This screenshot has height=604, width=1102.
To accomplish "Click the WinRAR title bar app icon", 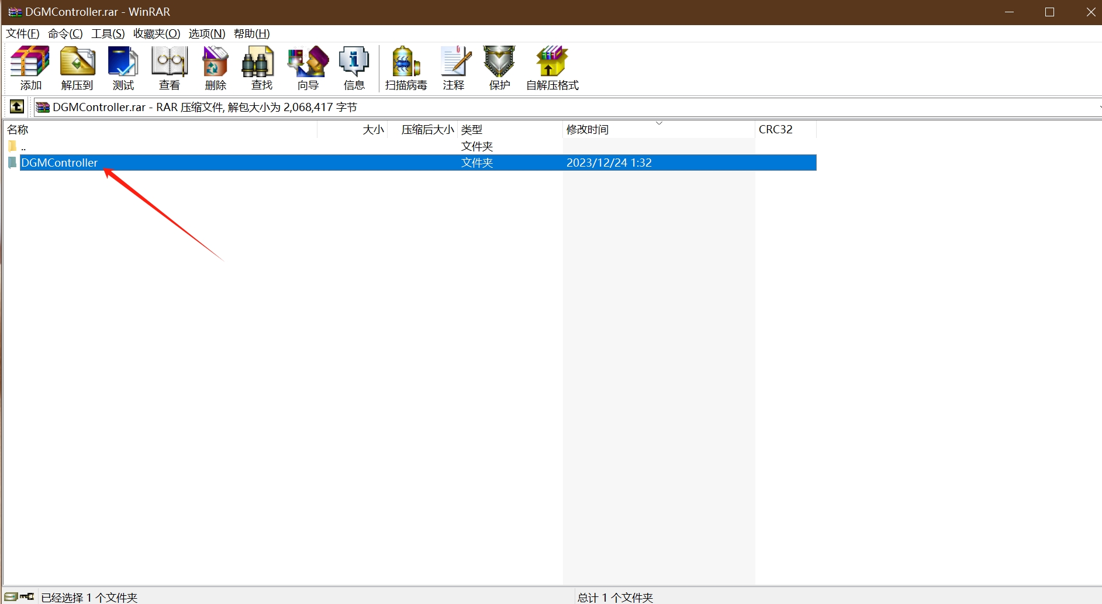I will (x=15, y=12).
